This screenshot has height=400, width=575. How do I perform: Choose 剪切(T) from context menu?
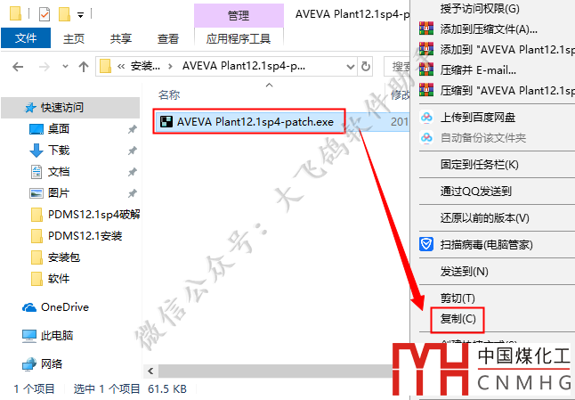tap(458, 298)
